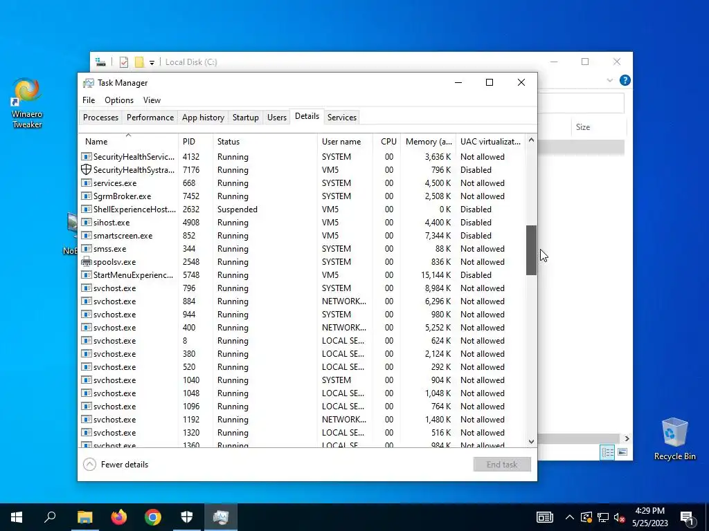This screenshot has width=709, height=531.
Task: Open the Recycle Bin desktop icon
Action: (x=674, y=439)
